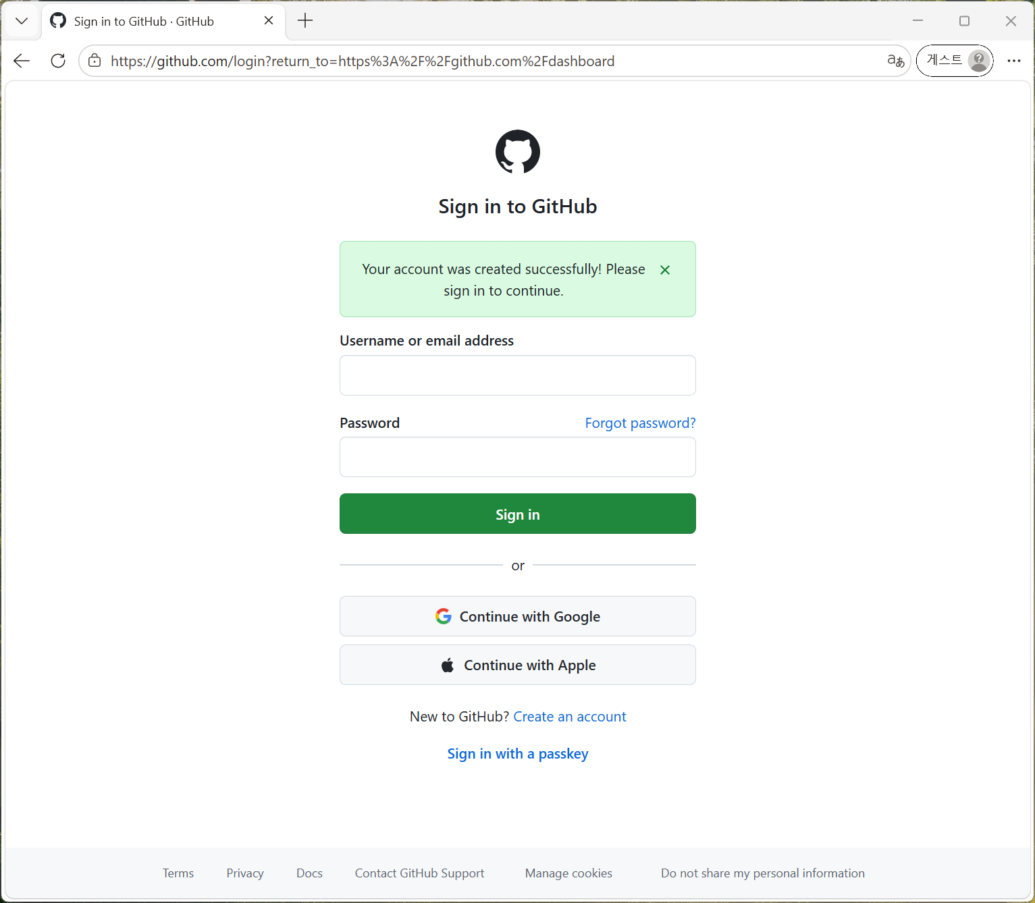Close the Sign in to GitHub tab
1035x903 pixels.
(269, 21)
